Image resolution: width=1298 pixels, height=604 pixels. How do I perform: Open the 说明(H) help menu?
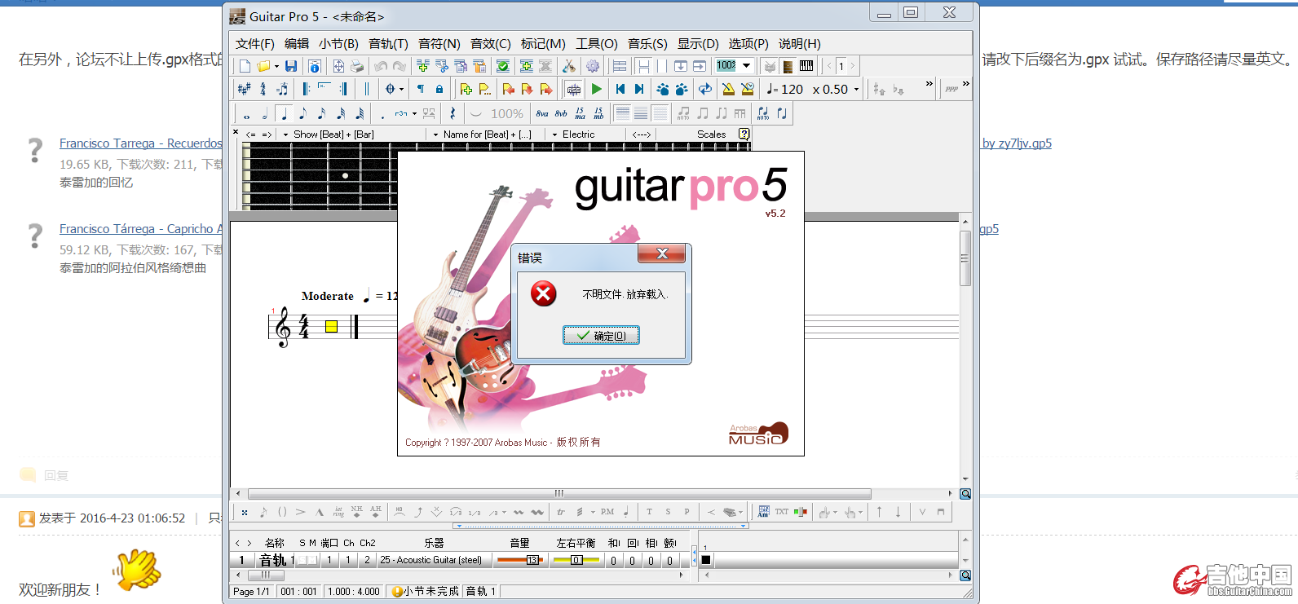coord(800,44)
